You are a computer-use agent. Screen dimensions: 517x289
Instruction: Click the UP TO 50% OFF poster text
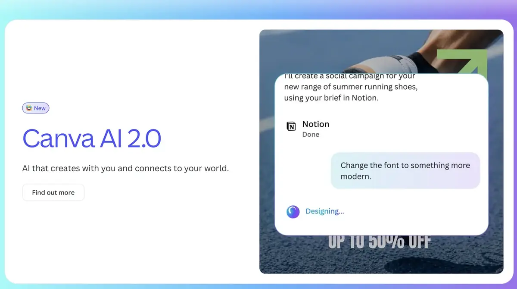[x=379, y=242]
